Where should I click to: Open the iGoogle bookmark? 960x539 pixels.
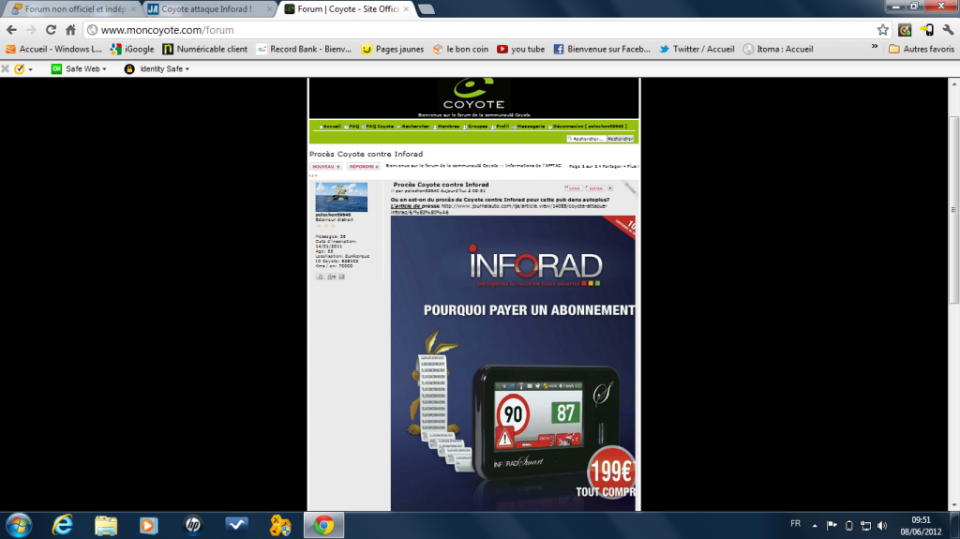(132, 49)
